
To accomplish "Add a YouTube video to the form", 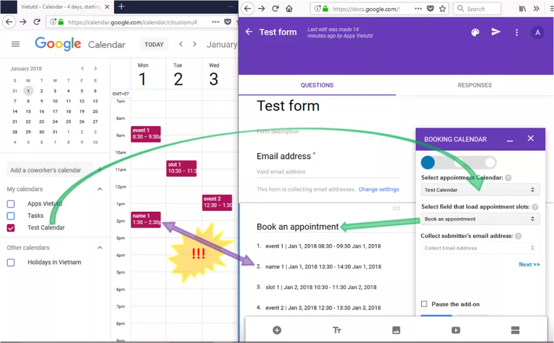I will click(x=456, y=330).
